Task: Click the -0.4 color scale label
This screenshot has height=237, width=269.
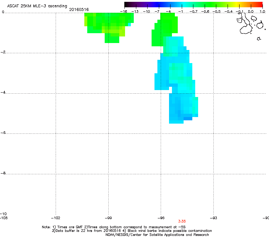Action: tap(229, 12)
